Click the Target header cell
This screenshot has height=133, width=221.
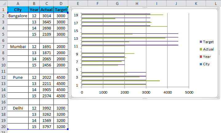(61, 10)
